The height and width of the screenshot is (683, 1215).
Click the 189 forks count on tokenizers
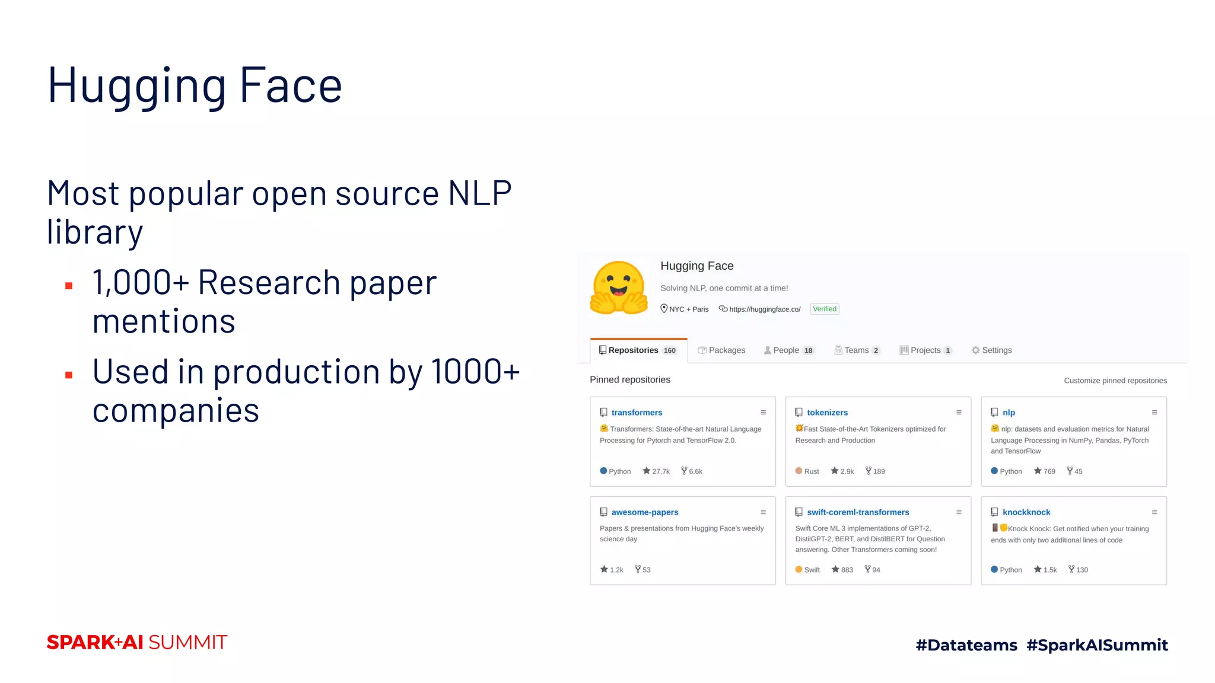[875, 471]
